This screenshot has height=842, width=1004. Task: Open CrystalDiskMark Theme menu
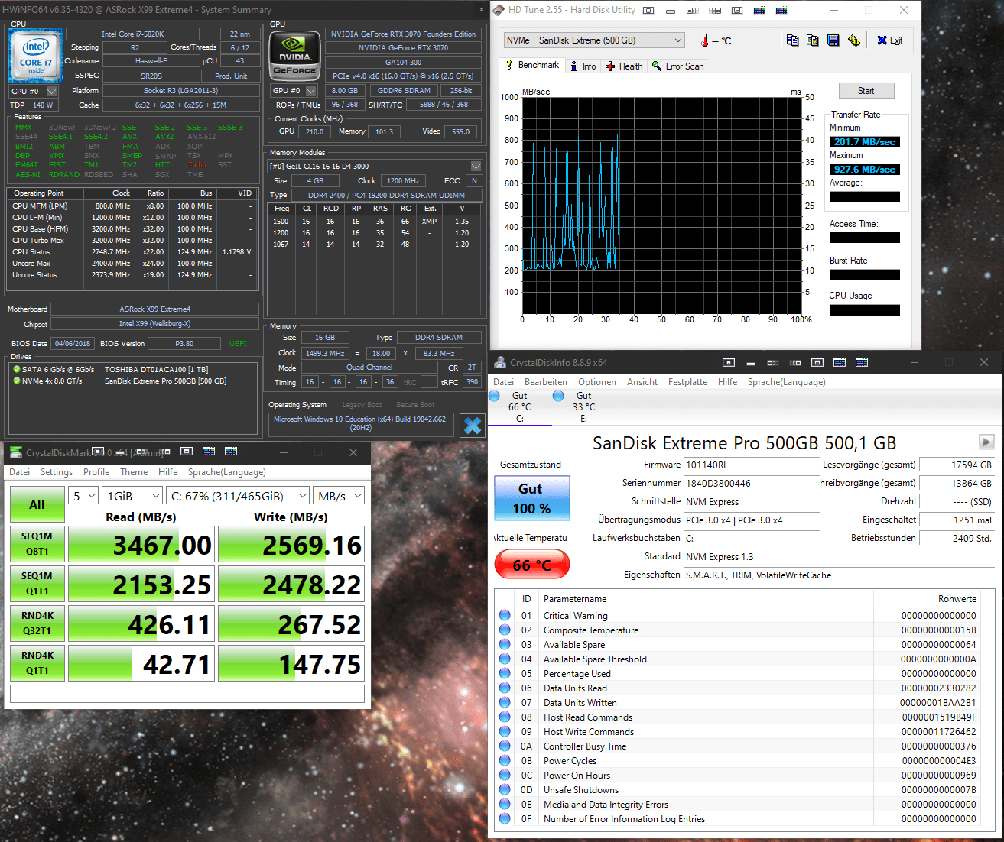(134, 472)
